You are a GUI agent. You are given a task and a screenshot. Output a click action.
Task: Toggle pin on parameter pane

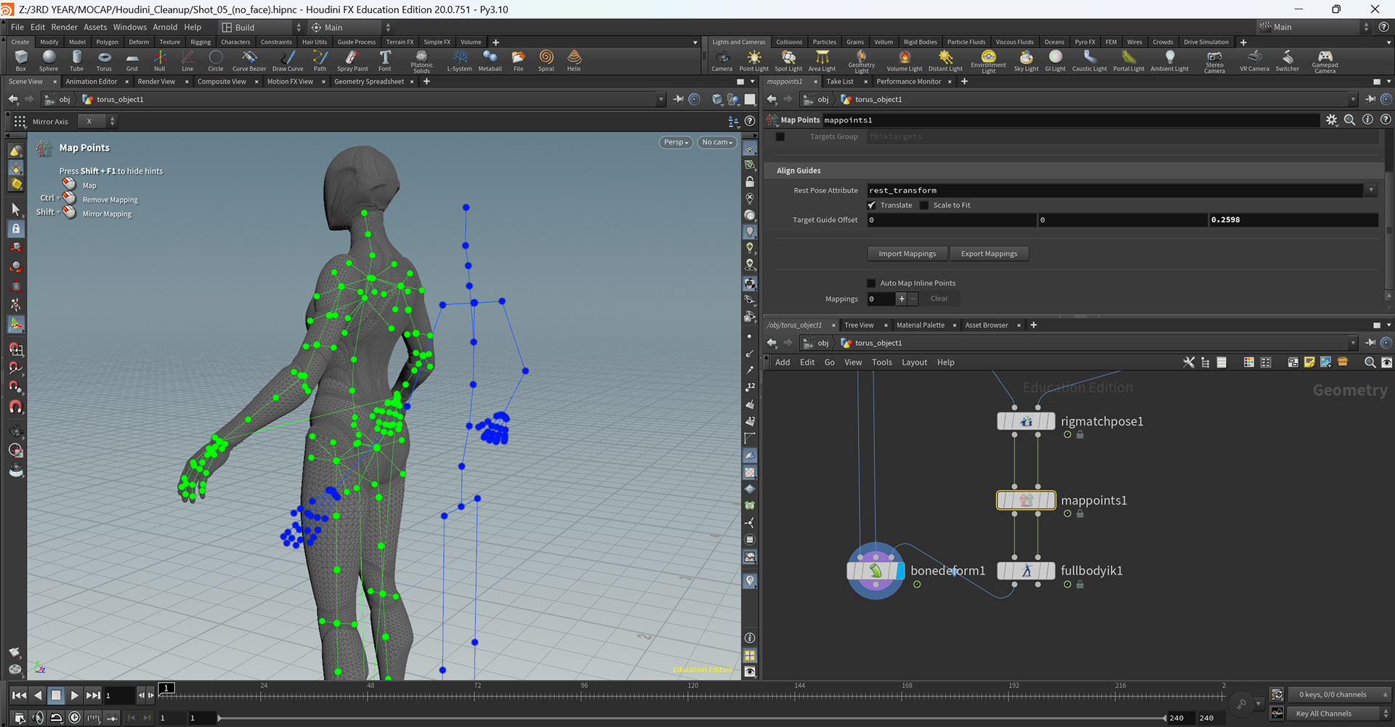tap(1370, 99)
